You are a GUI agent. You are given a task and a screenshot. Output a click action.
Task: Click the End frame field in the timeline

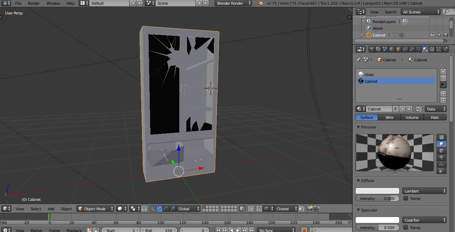click(x=159, y=230)
